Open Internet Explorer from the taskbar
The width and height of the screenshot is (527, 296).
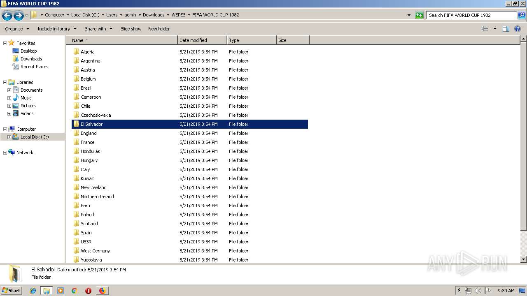(33, 291)
